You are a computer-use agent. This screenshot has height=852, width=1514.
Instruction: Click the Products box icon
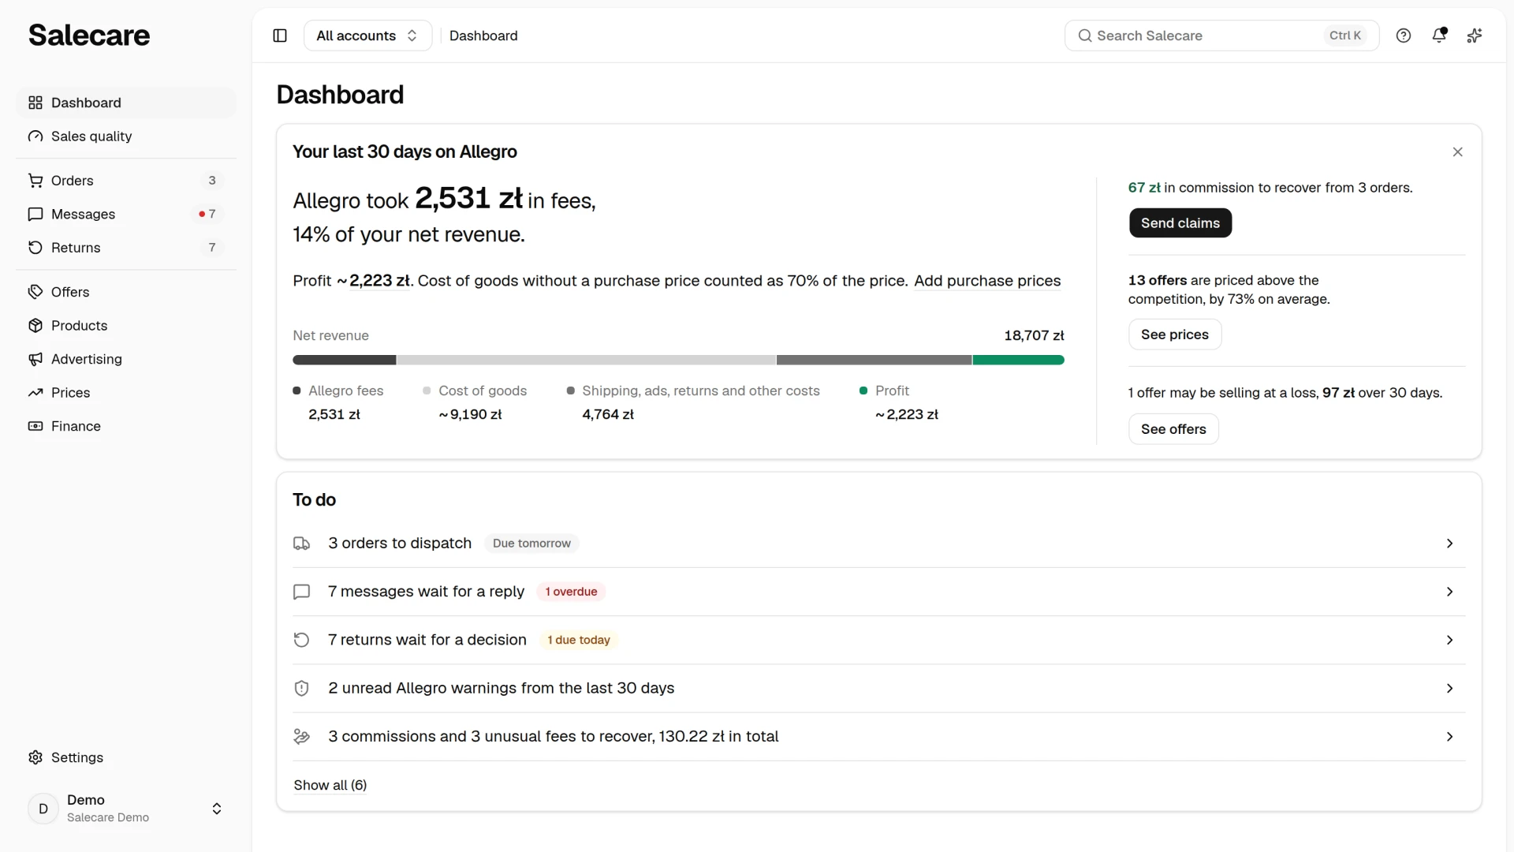point(35,326)
